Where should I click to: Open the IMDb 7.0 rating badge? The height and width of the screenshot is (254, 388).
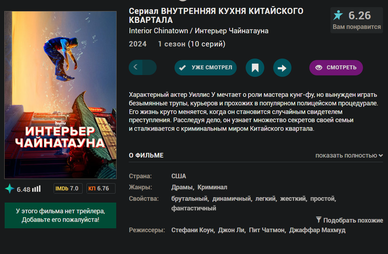[x=68, y=189]
